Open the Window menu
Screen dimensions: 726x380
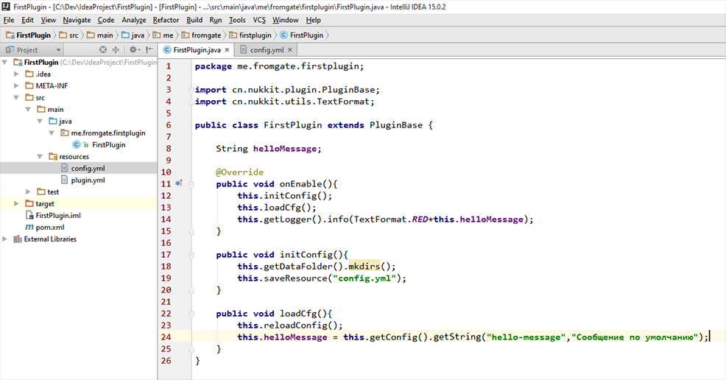coord(285,20)
